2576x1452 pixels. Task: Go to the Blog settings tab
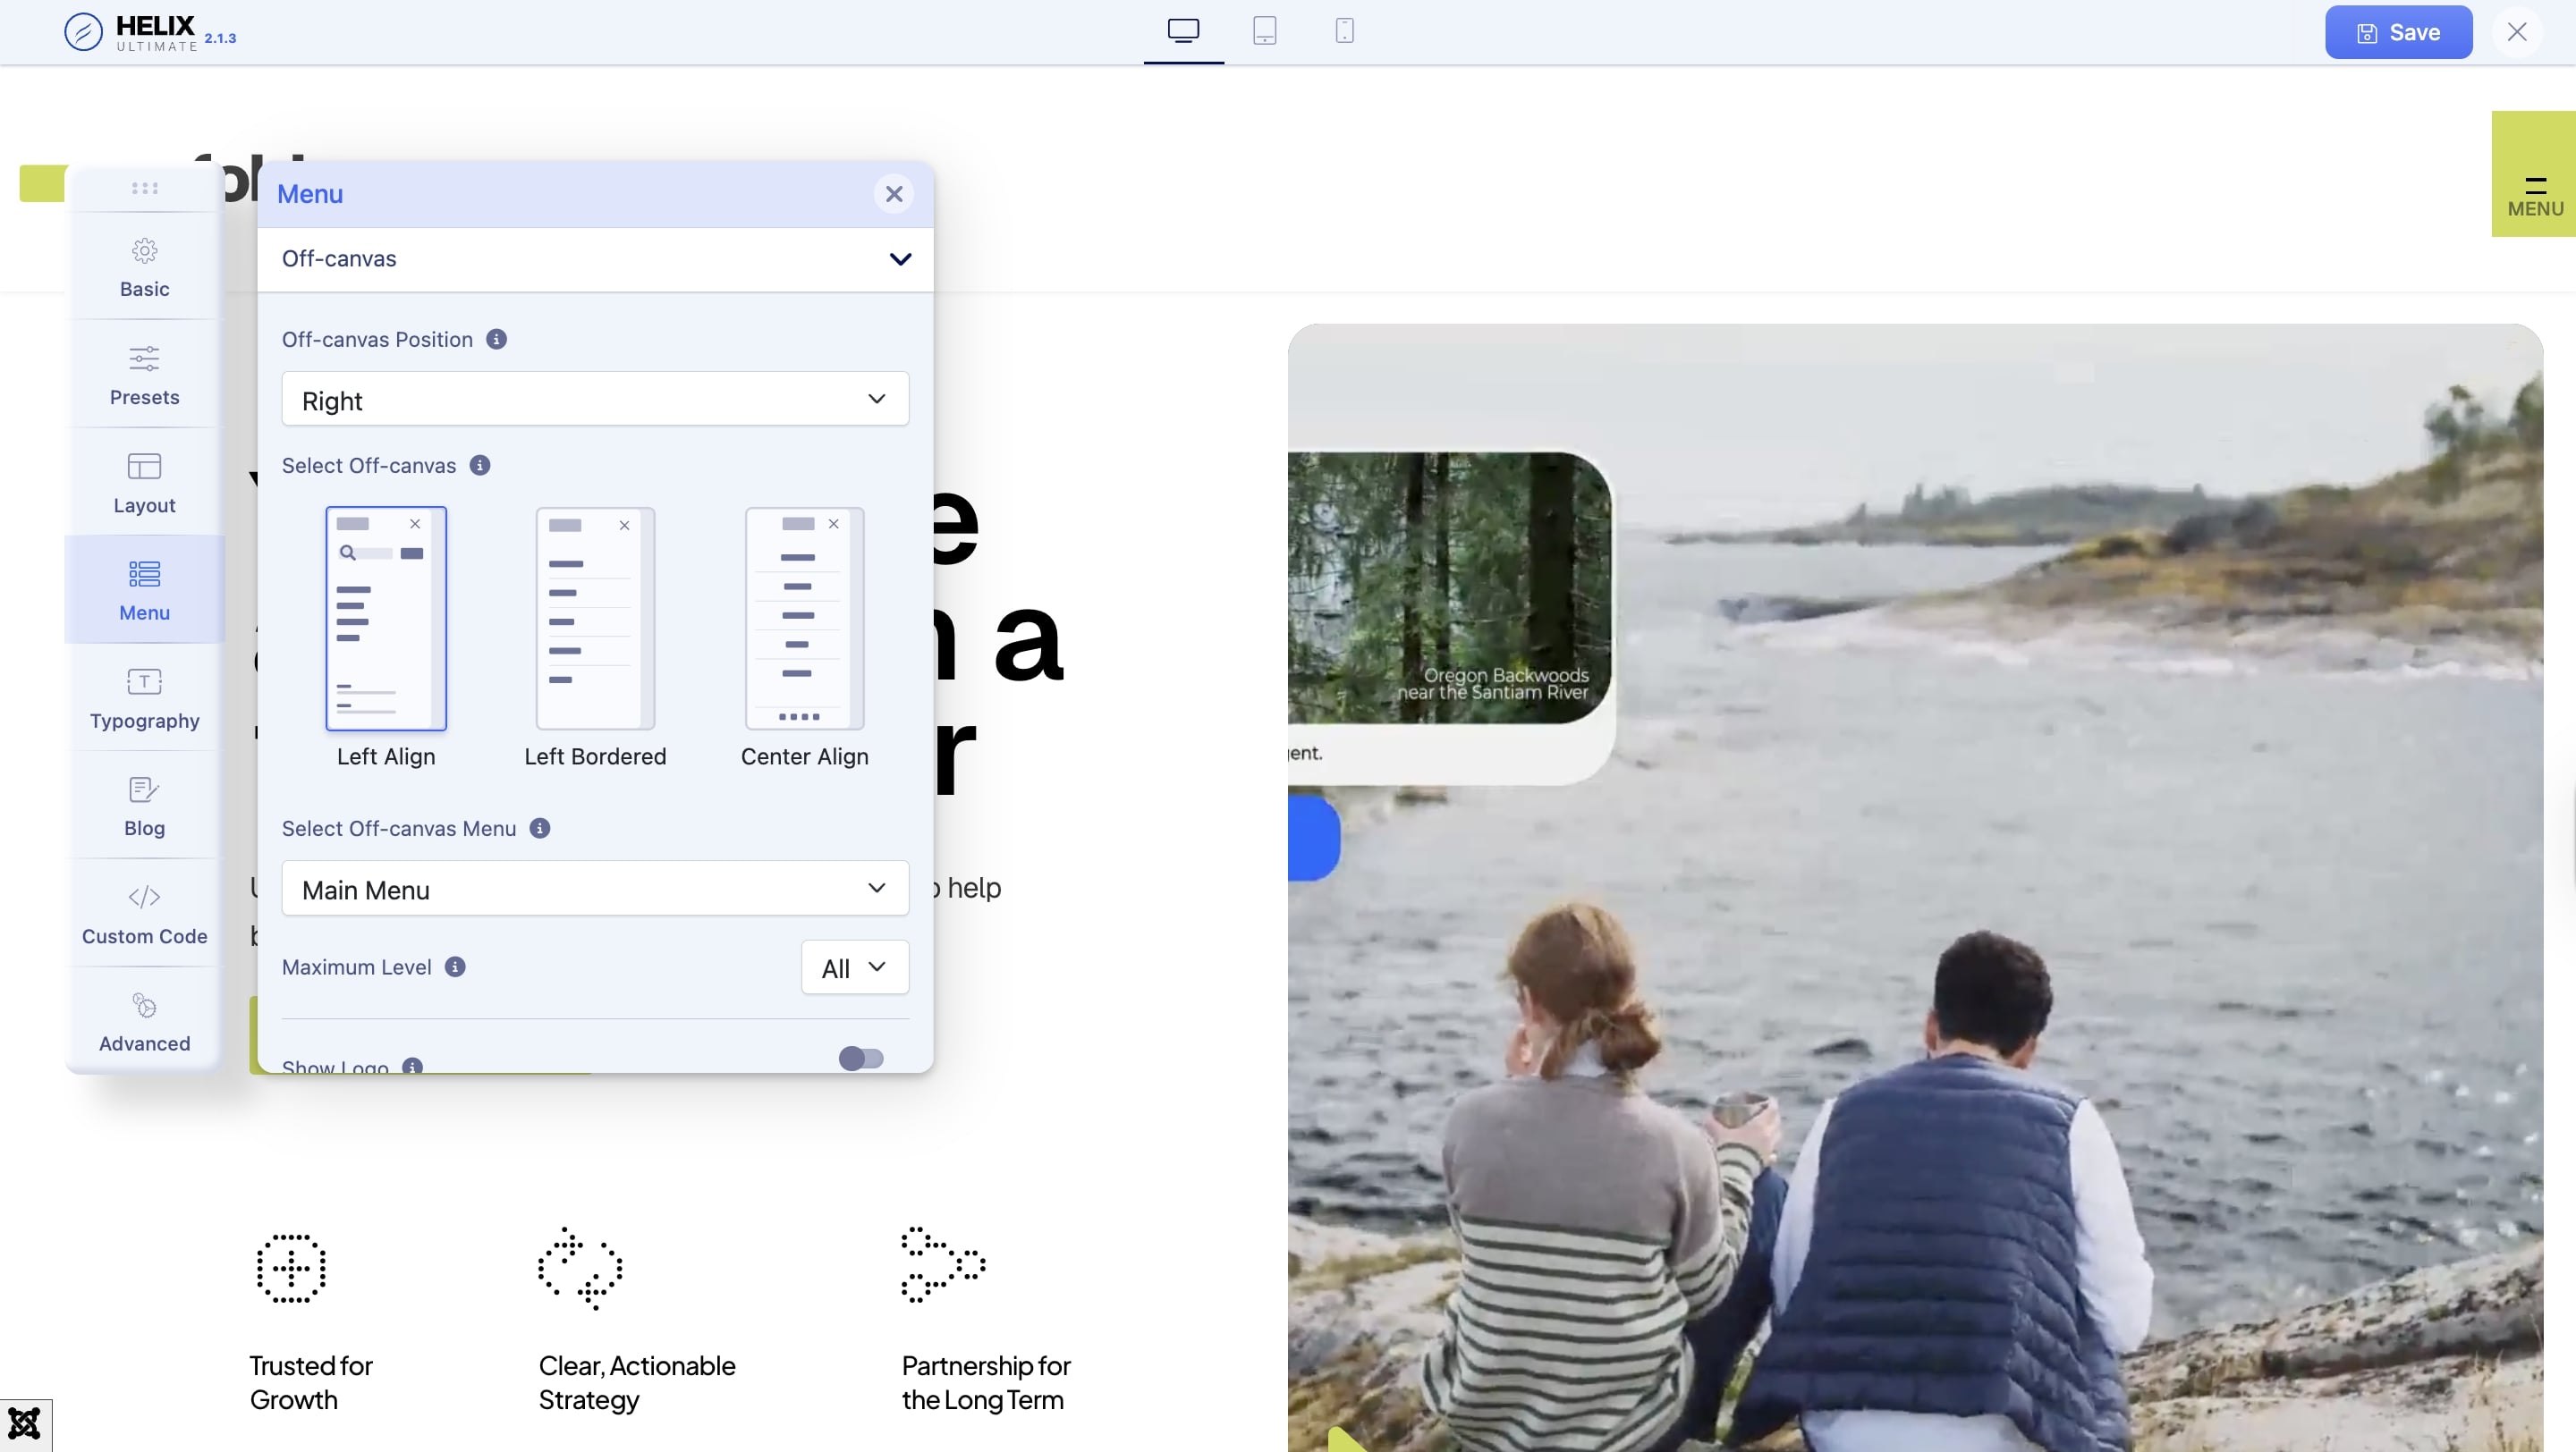(x=144, y=806)
